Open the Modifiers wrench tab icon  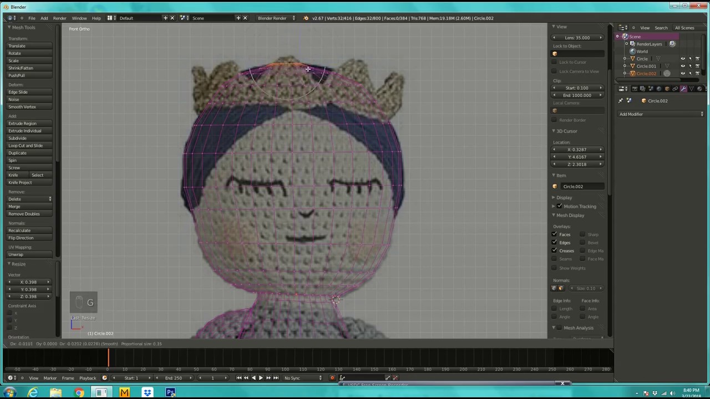point(683,89)
